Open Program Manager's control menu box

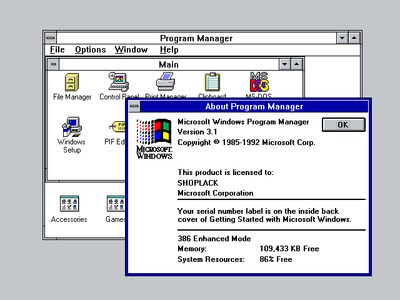click(x=51, y=38)
